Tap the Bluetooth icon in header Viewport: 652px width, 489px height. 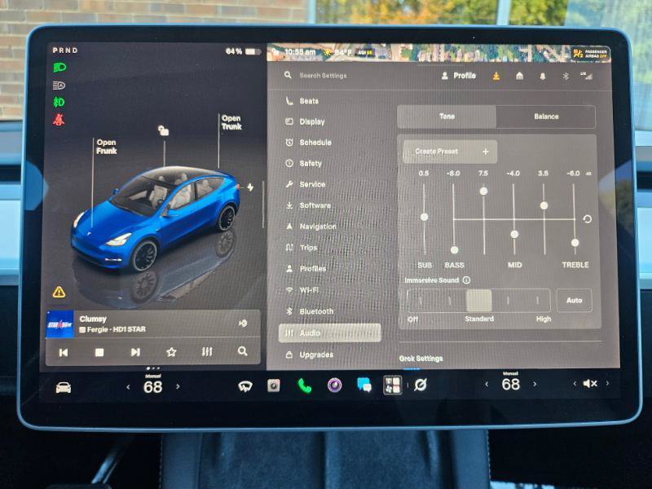(566, 77)
